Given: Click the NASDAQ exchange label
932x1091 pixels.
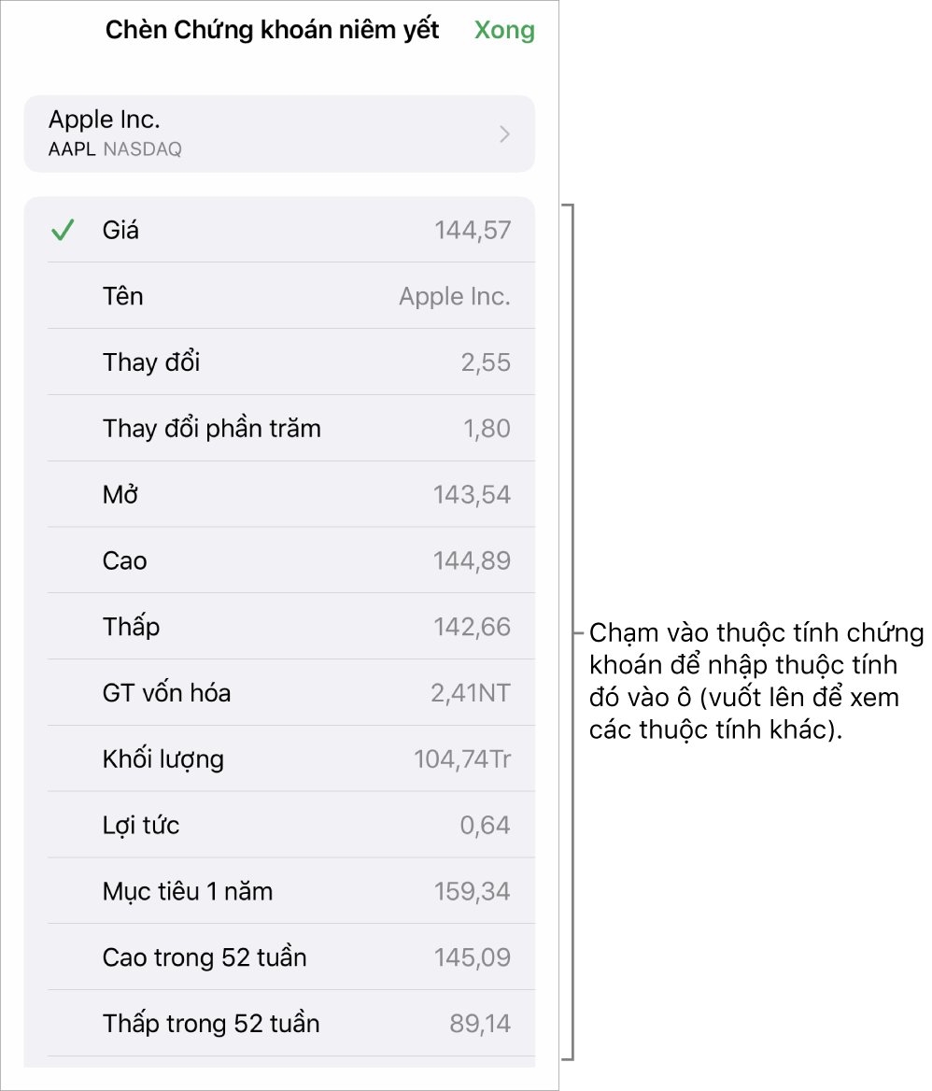Looking at the screenshot, I should point(143,149).
